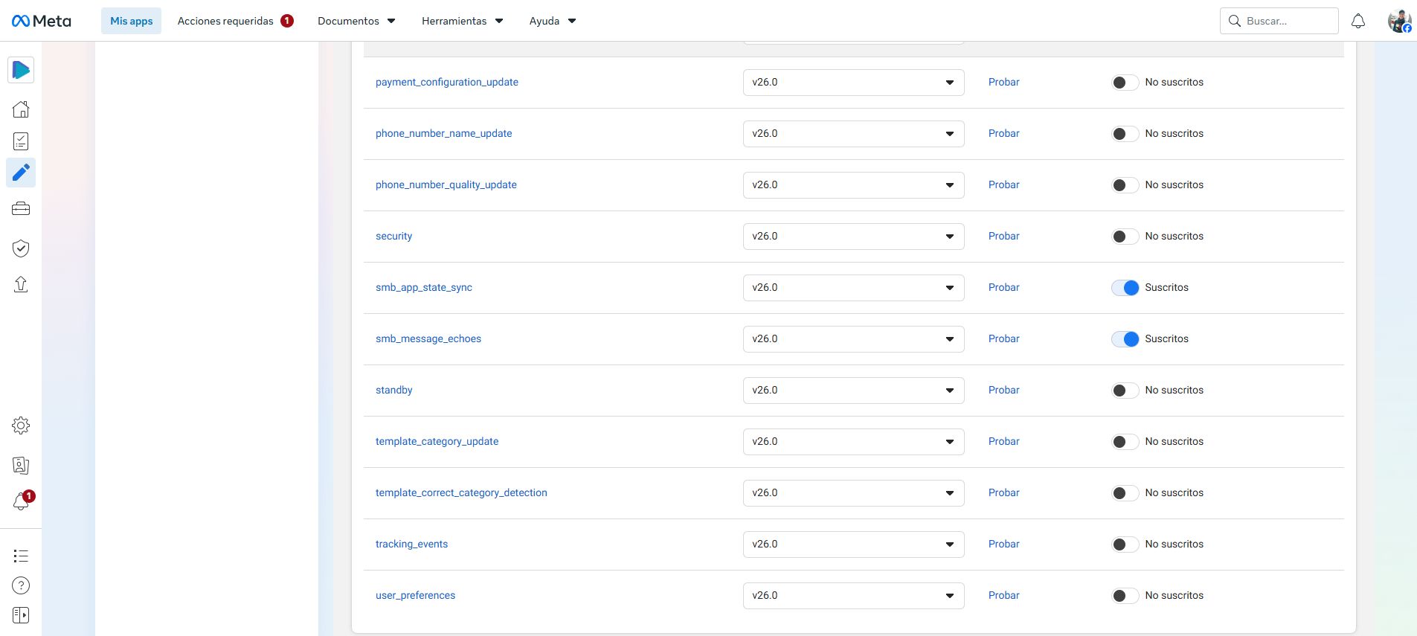Open the shield check sidebar icon
Viewport: 1417px width, 636px height.
[21, 248]
